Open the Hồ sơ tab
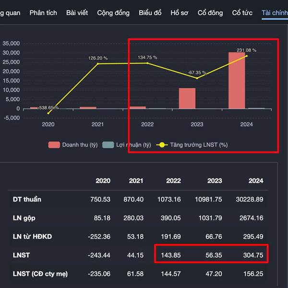288x288 pixels. 179,13
